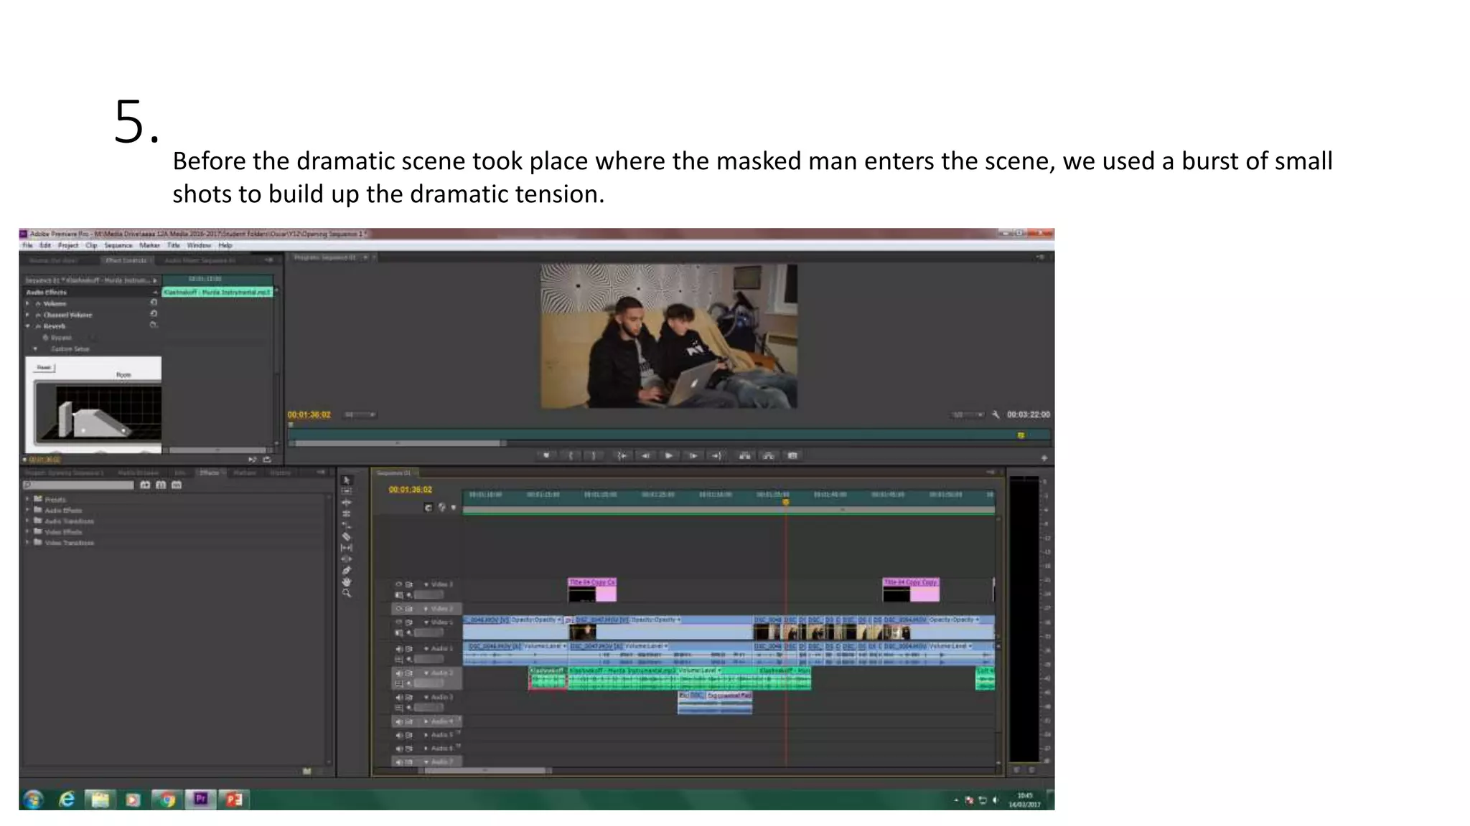The width and height of the screenshot is (1470, 826).
Task: Mute Audio 1 track speaker icon
Action: (399, 649)
